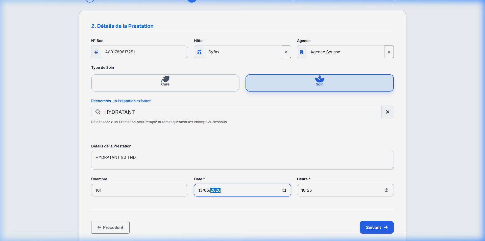Go to the next step with Suivant

click(377, 227)
